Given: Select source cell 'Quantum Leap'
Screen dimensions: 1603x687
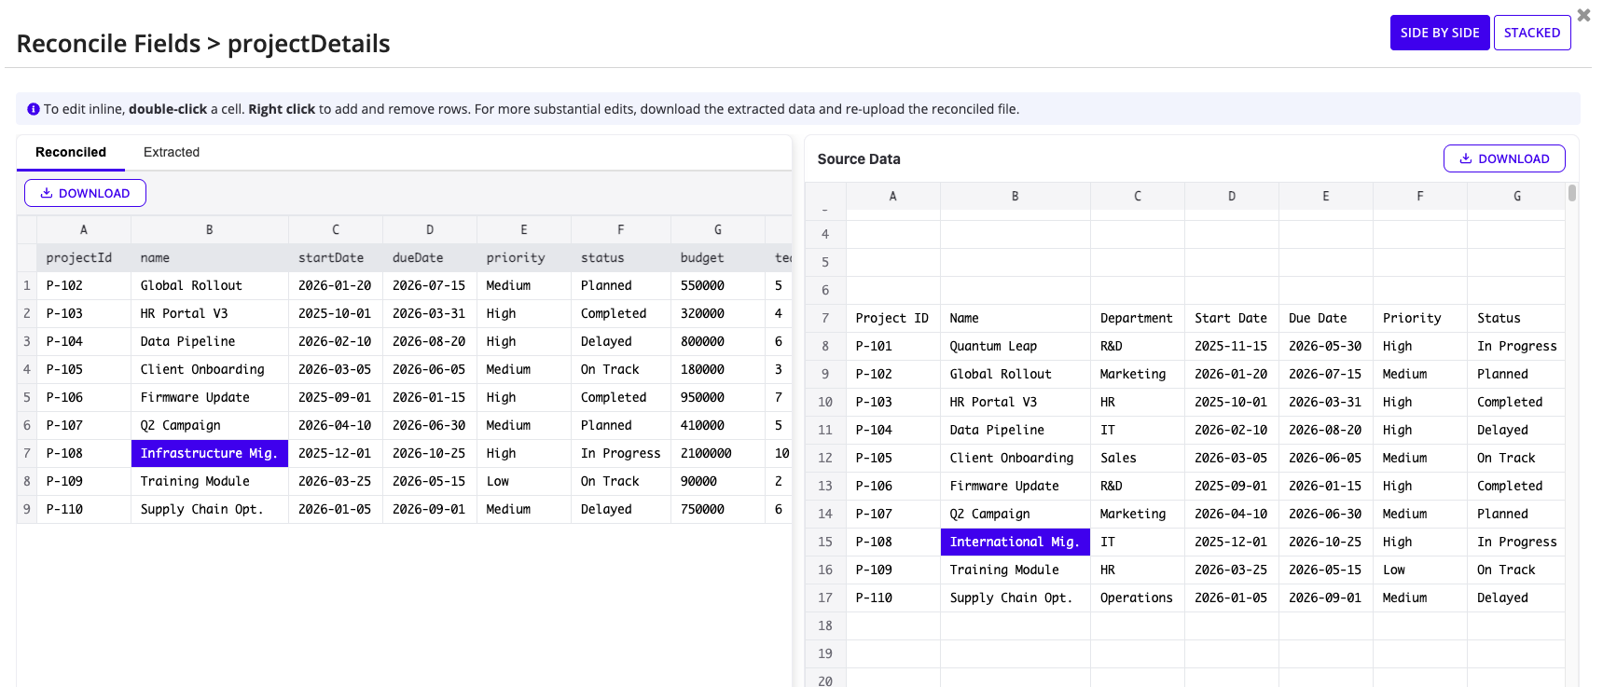Looking at the screenshot, I should (x=1015, y=346).
